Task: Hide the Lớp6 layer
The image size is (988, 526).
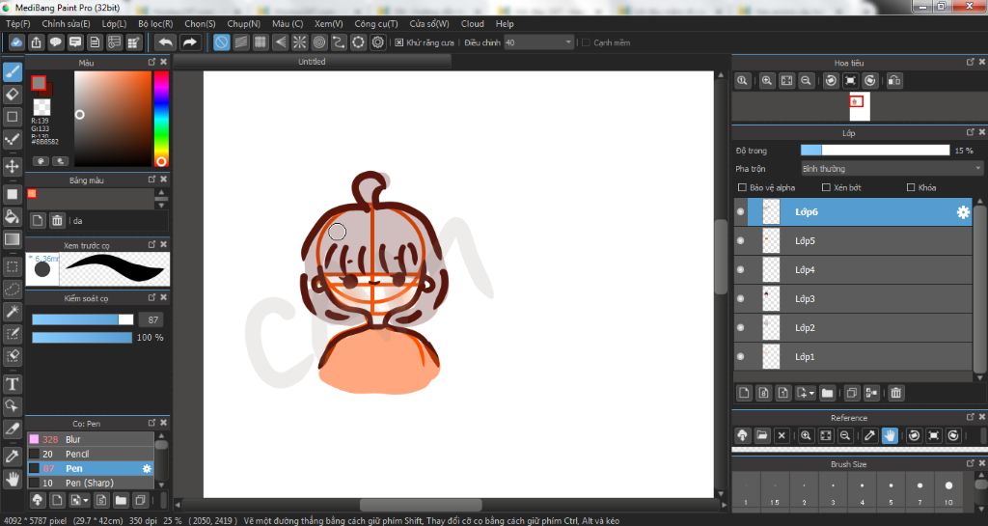Action: point(740,212)
